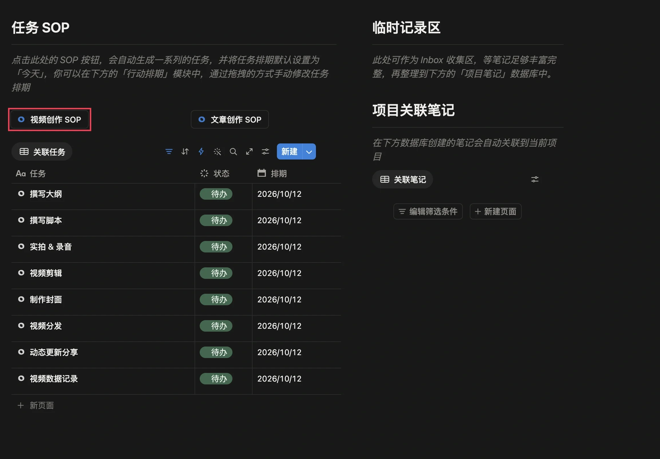The height and width of the screenshot is (459, 660).
Task: Open page icon of 撰写大纲 row
Action: (x=21, y=194)
